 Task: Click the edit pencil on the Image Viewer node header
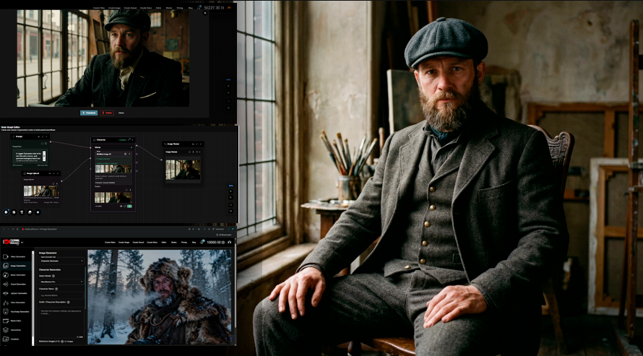pos(197,144)
